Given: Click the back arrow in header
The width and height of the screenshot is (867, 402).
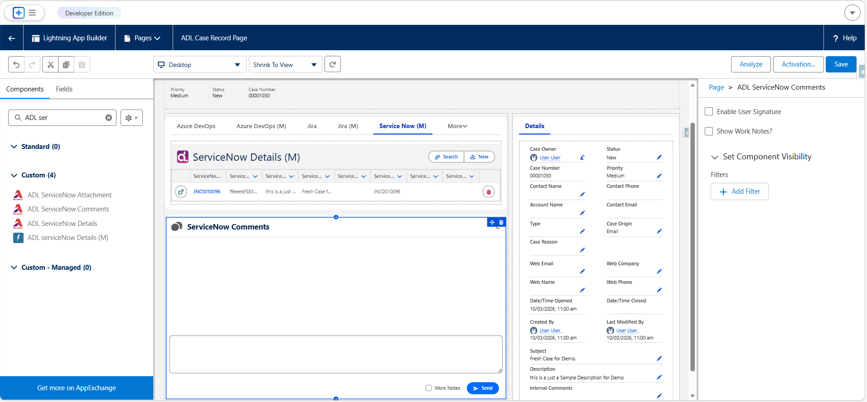Looking at the screenshot, I should 12,38.
